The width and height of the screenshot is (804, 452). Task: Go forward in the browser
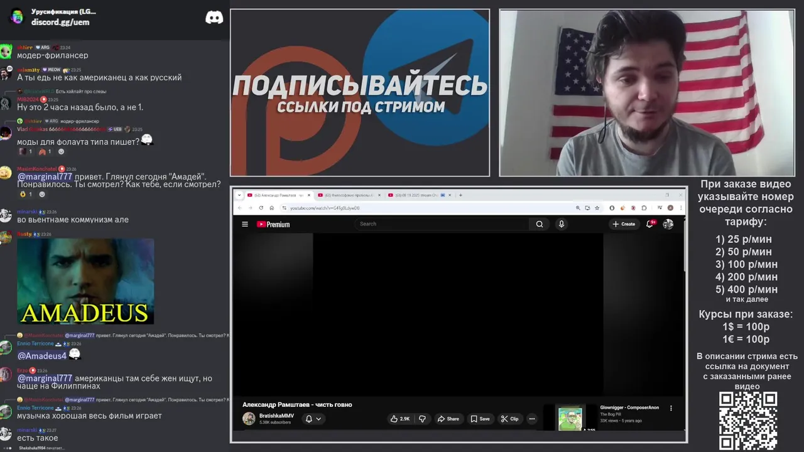pyautogui.click(x=250, y=208)
